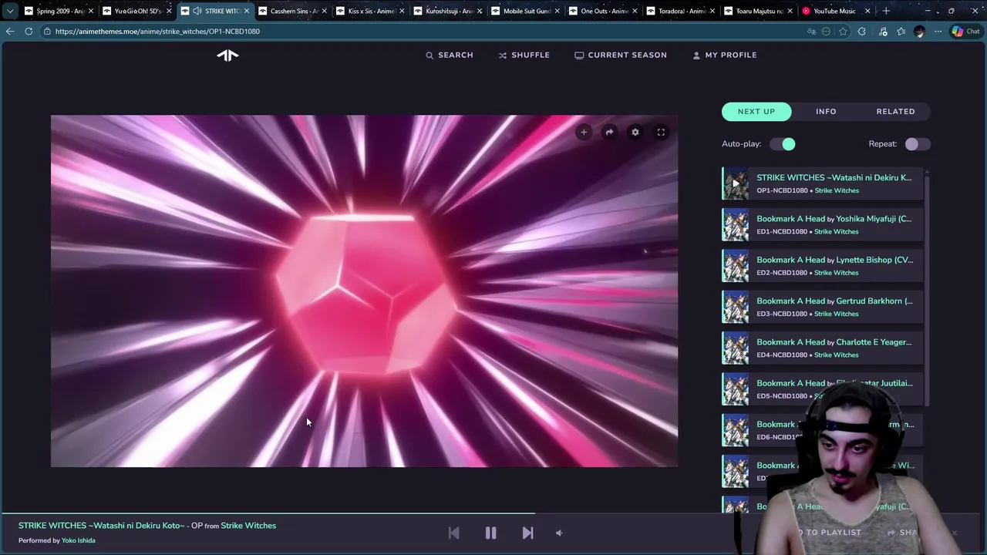Favorite this page with the star icon
This screenshot has height=555, width=987.
tap(843, 32)
